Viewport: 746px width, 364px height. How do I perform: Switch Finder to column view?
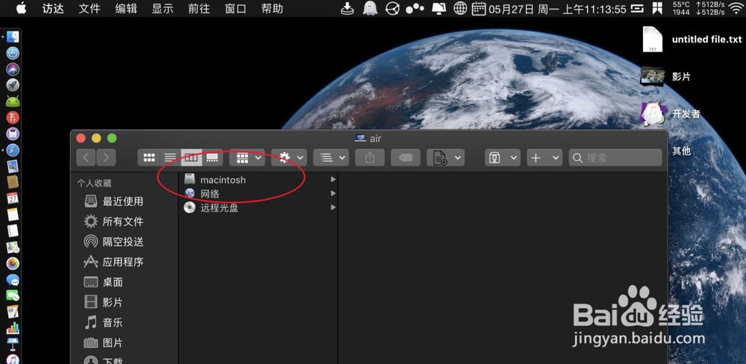point(191,157)
